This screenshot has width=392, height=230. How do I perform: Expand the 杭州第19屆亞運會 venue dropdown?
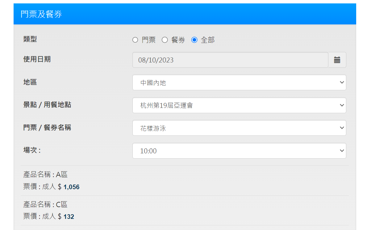point(239,105)
